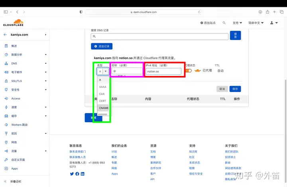Expand the 规则 section chevron
287x187 pixels.
point(45,133)
